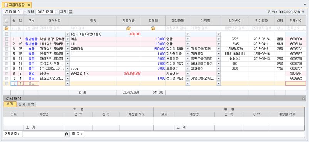This screenshot has height=142, width=309.
Task: Click the 적요 검색 filter field
Action: (x=93, y=28)
